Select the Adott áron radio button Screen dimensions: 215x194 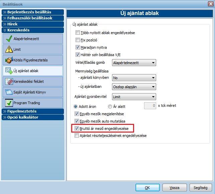click(76, 107)
